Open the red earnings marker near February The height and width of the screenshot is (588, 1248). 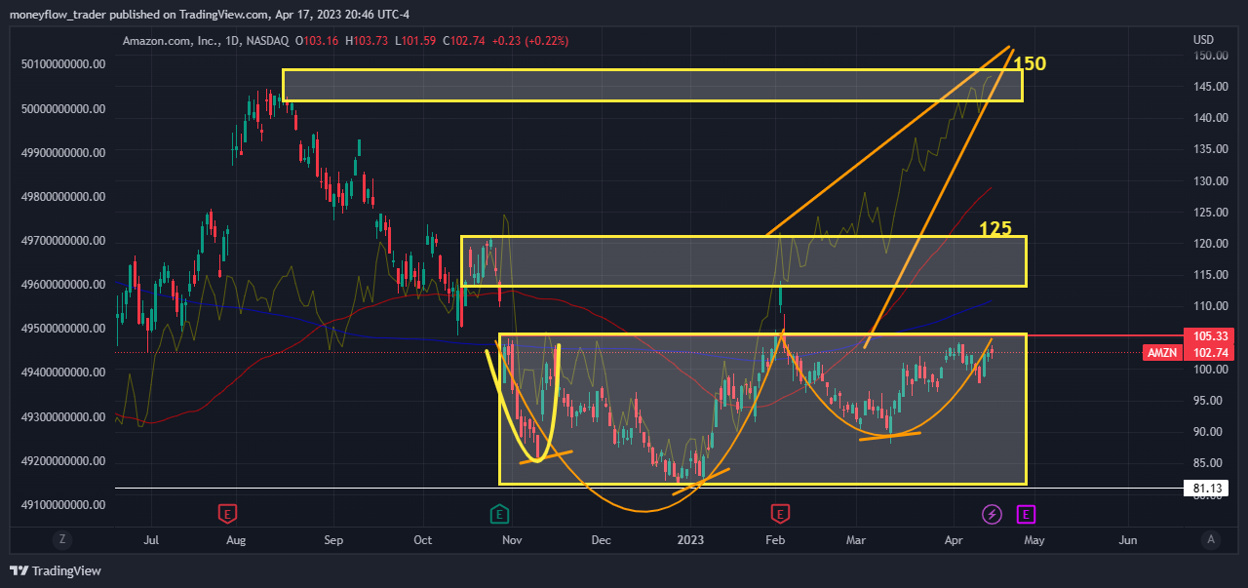coord(779,513)
